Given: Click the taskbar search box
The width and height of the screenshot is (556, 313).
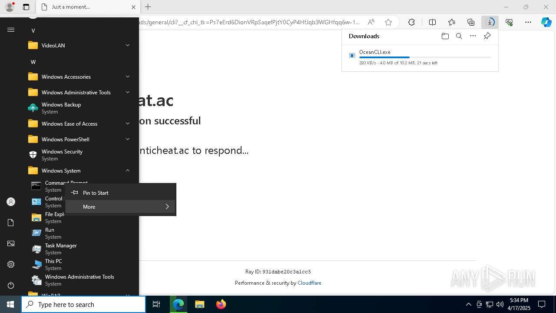Looking at the screenshot, I should (83, 304).
